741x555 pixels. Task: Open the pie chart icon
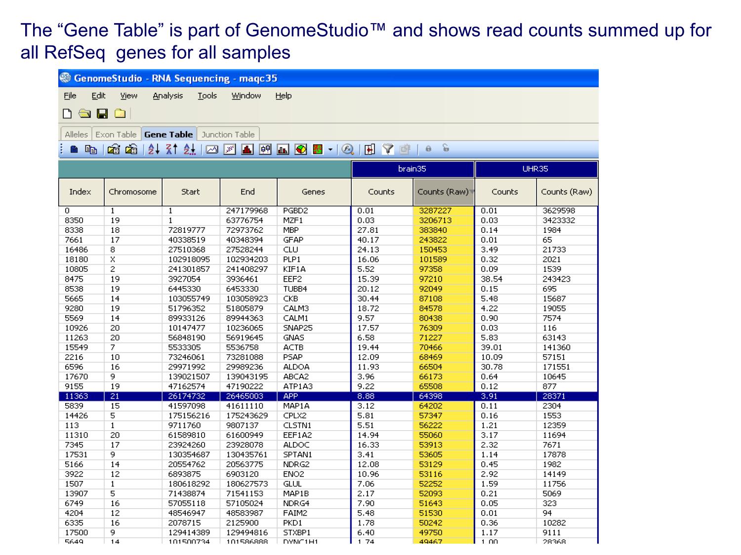[301, 149]
